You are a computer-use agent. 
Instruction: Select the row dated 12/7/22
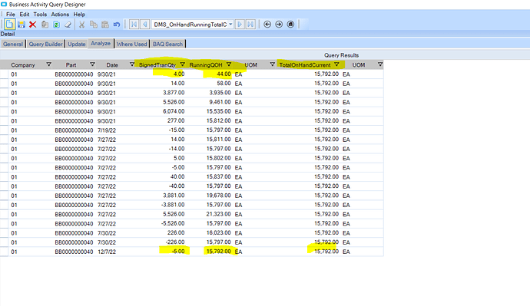click(x=192, y=252)
